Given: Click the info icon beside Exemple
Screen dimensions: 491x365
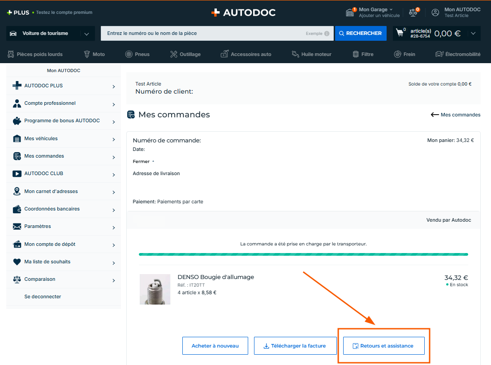Looking at the screenshot, I should pyautogui.click(x=327, y=34).
